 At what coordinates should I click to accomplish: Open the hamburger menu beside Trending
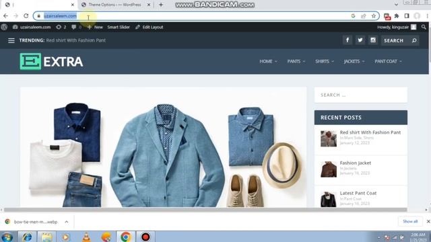11,40
